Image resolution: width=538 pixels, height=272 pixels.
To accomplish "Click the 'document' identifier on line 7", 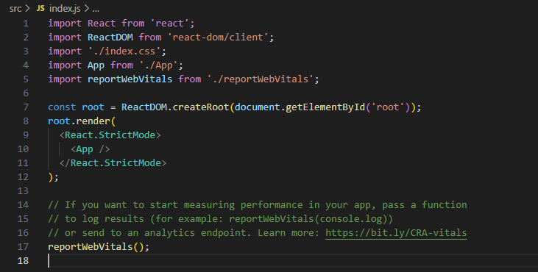I will click(x=258, y=107).
